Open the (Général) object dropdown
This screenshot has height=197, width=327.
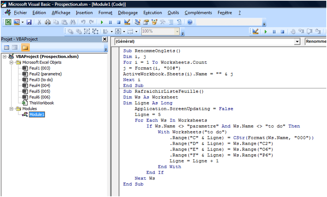pyautogui.click(x=297, y=41)
